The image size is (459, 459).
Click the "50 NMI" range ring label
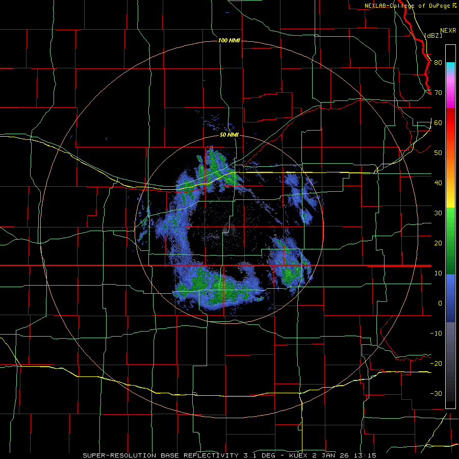(229, 135)
